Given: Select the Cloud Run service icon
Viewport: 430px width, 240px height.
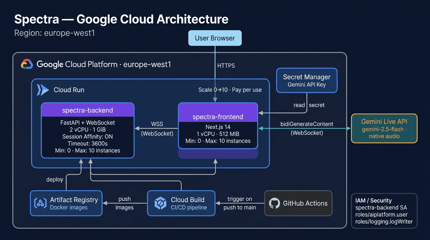Looking at the screenshot, I should click(x=42, y=90).
